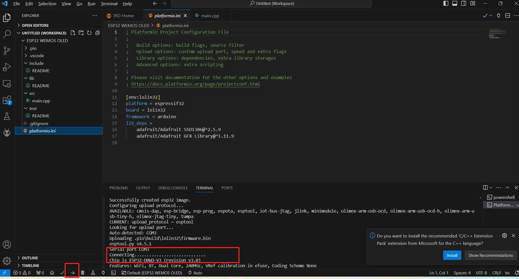
Task: Toggle Primary Side Bar layout button
Action: pyautogui.click(x=446, y=3)
